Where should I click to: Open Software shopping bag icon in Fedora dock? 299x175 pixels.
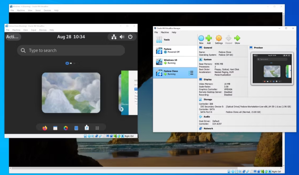87,127
